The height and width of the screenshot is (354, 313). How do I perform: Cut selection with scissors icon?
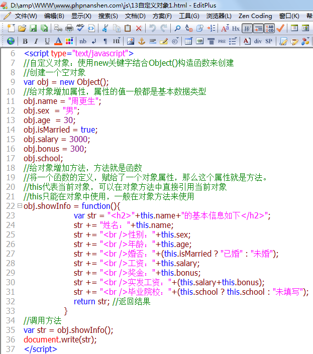pos(105,28)
